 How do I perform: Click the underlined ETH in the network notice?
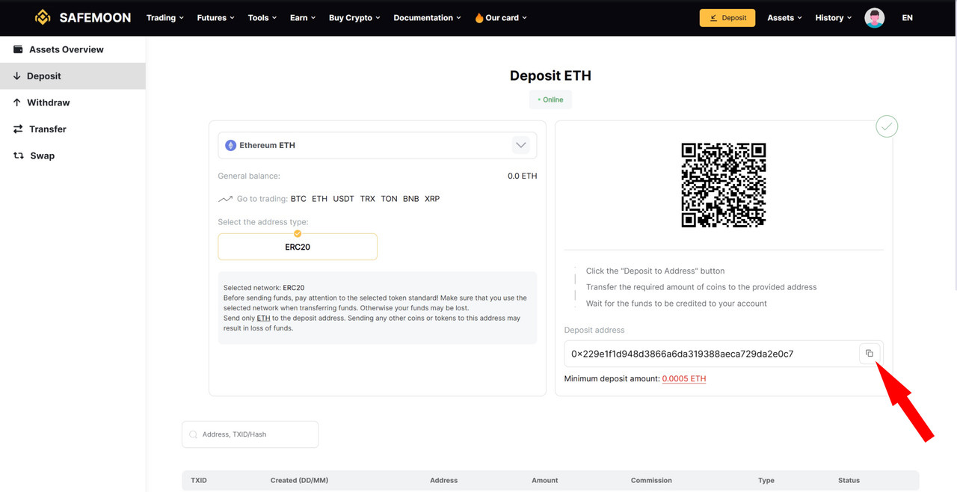[x=263, y=319]
